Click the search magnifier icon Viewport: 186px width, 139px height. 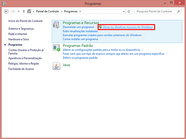click(x=178, y=11)
